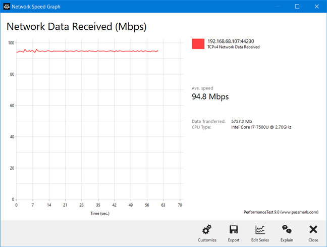Viewport: 327px width, 247px height.
Task: Click the Time (sec.) axis label
Action: coord(100,213)
